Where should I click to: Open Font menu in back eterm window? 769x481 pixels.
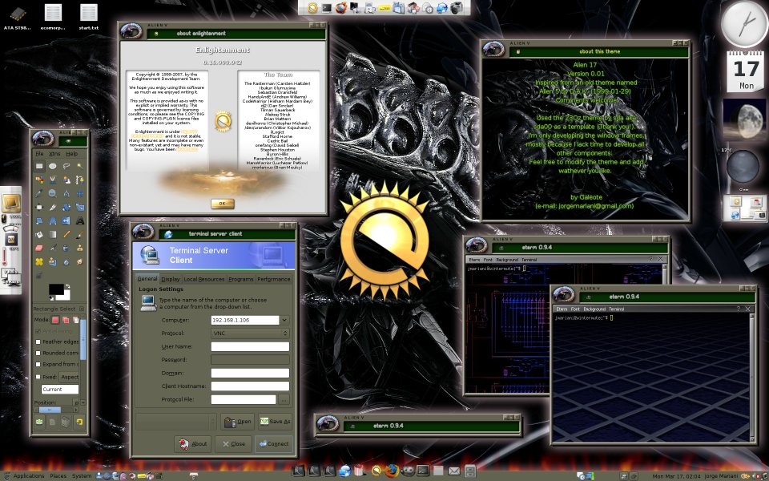488,260
